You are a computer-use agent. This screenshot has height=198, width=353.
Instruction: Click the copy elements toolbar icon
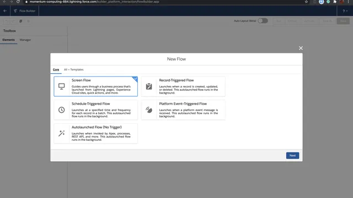pyautogui.click(x=21, y=21)
